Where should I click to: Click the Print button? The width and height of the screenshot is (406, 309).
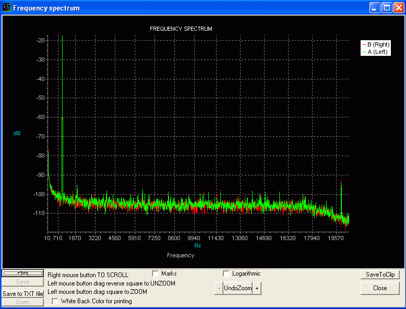[x=22, y=273]
